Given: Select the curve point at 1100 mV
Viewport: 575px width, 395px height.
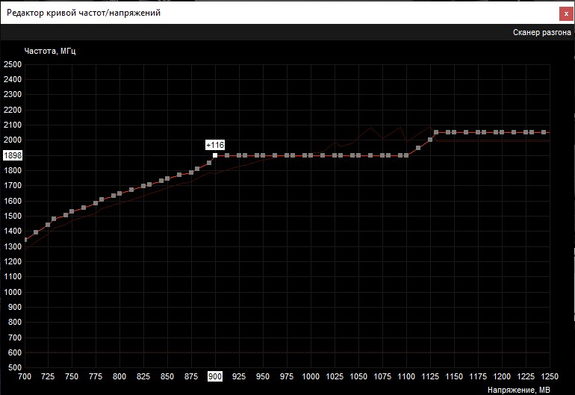Looking at the screenshot, I should (x=406, y=155).
